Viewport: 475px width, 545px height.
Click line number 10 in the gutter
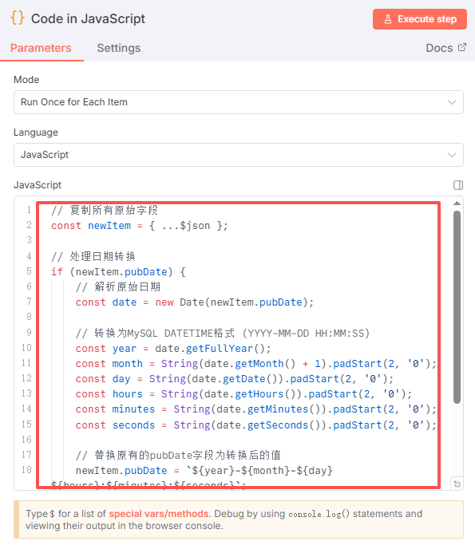(26, 348)
